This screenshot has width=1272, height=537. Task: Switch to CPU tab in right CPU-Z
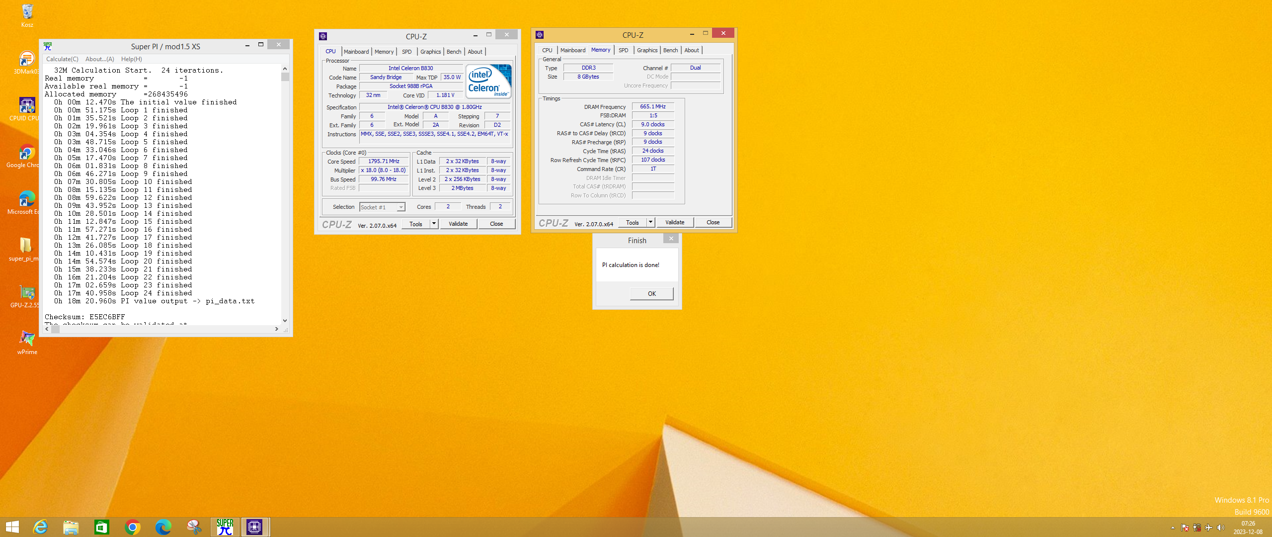coord(547,50)
